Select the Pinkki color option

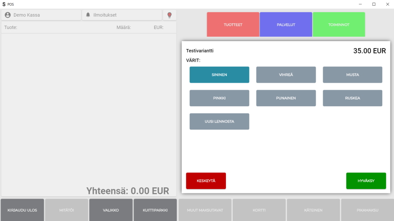coord(219,98)
